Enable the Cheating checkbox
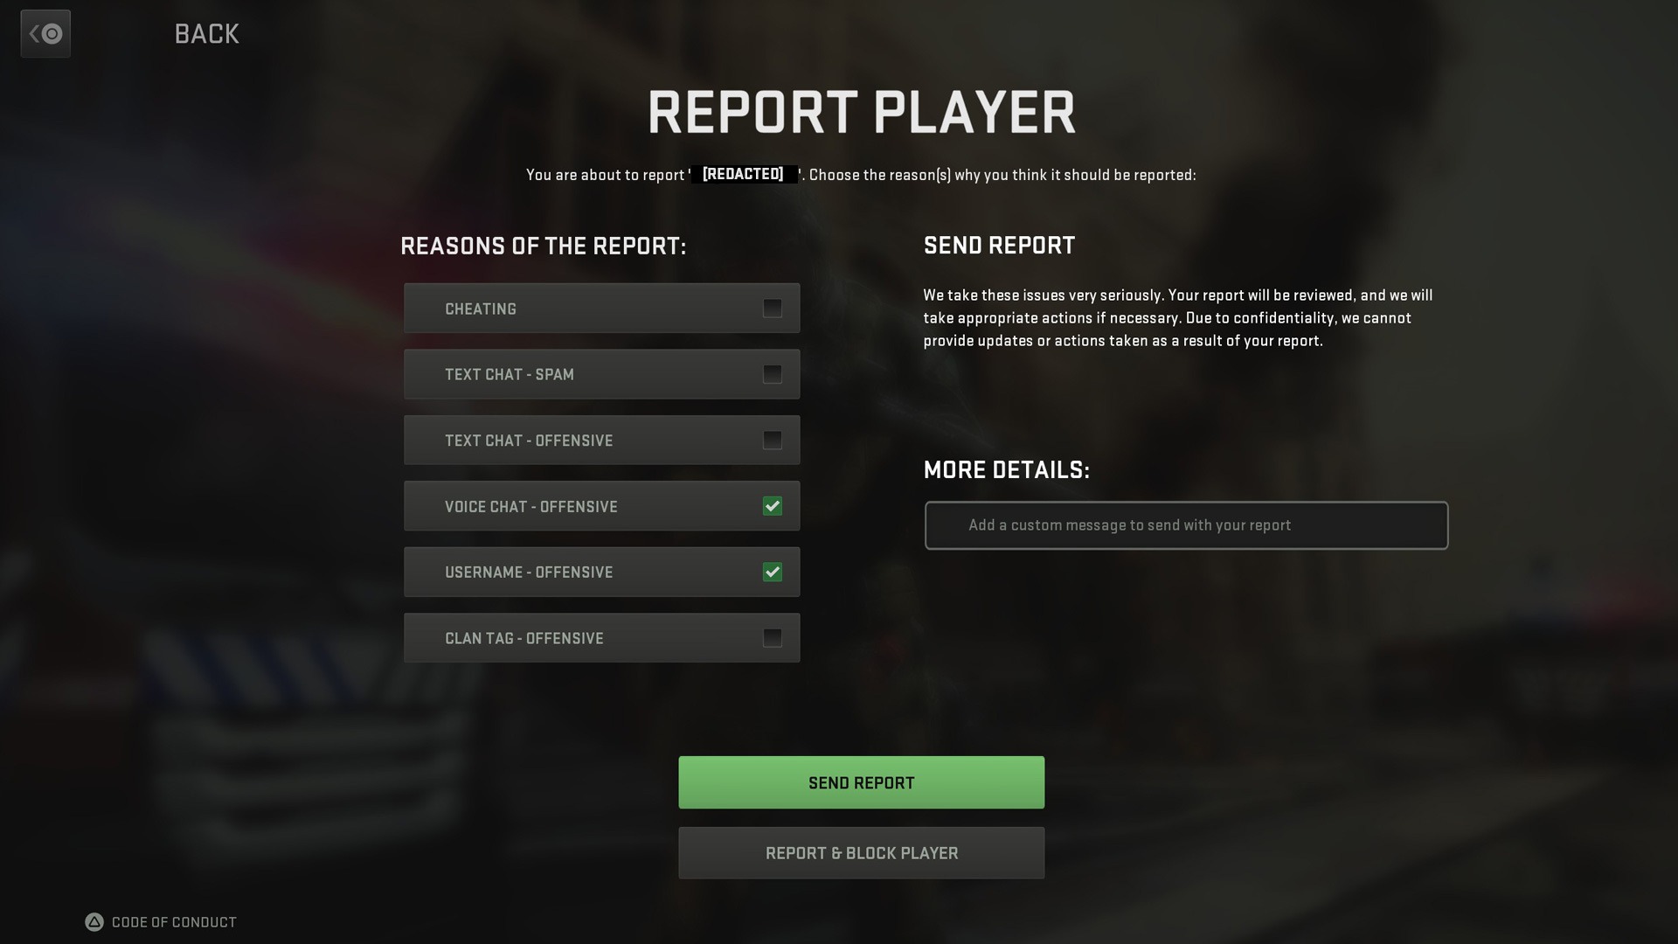 tap(773, 308)
